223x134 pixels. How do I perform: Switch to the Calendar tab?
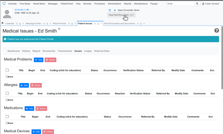click(x=10, y=24)
